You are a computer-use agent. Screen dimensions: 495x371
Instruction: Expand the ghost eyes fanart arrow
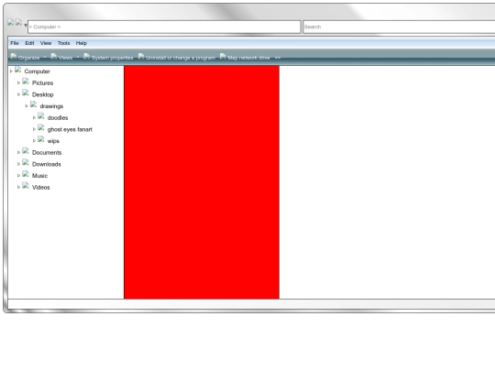34,129
